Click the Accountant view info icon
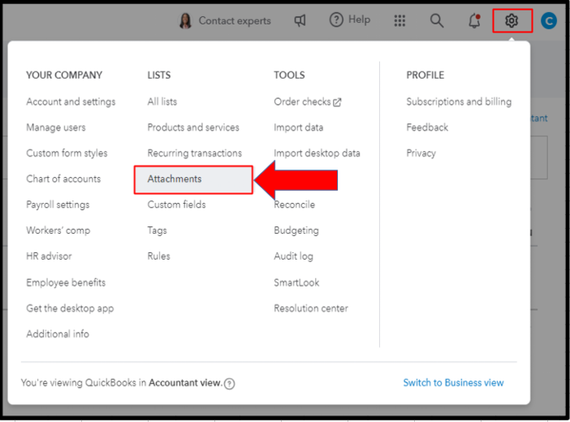 [229, 384]
